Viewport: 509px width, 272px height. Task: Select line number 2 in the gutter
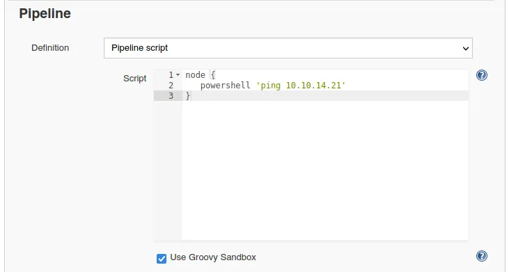(171, 86)
